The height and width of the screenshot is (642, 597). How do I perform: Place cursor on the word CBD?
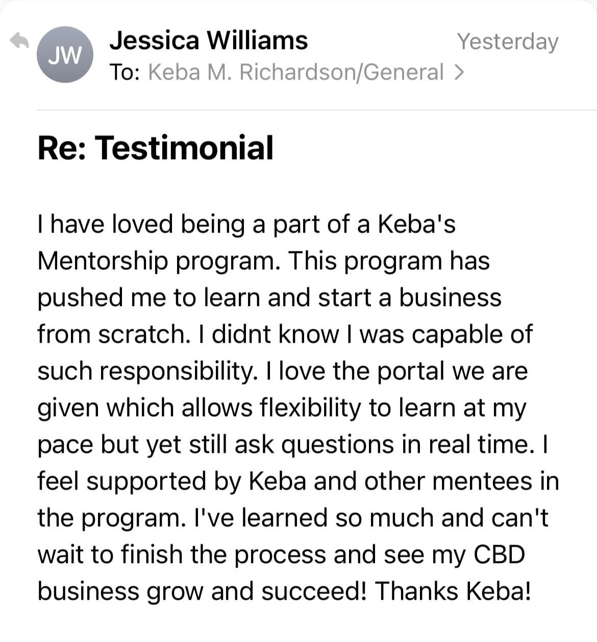point(499,554)
